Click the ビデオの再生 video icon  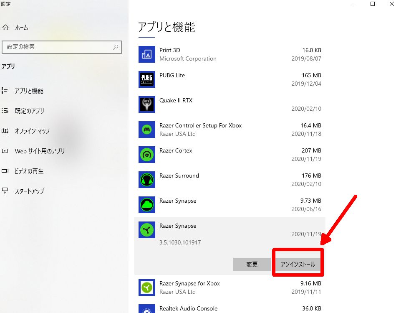point(5,171)
